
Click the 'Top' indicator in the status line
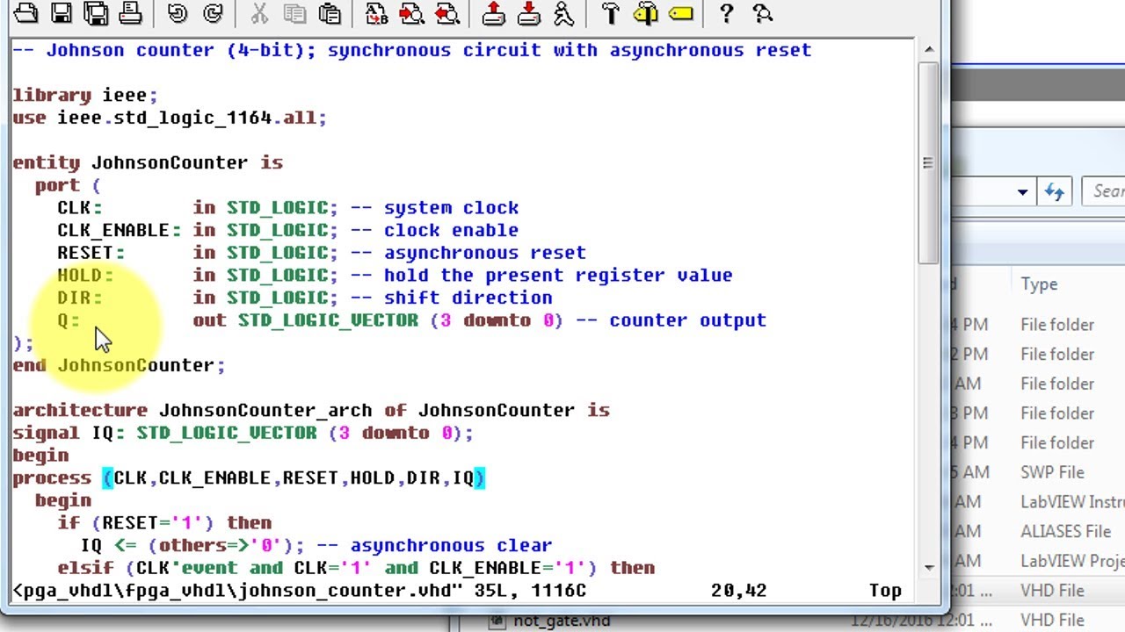[885, 591]
